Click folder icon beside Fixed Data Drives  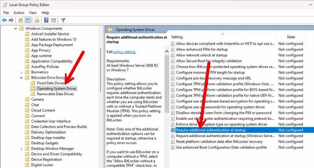pyautogui.click(x=33, y=83)
